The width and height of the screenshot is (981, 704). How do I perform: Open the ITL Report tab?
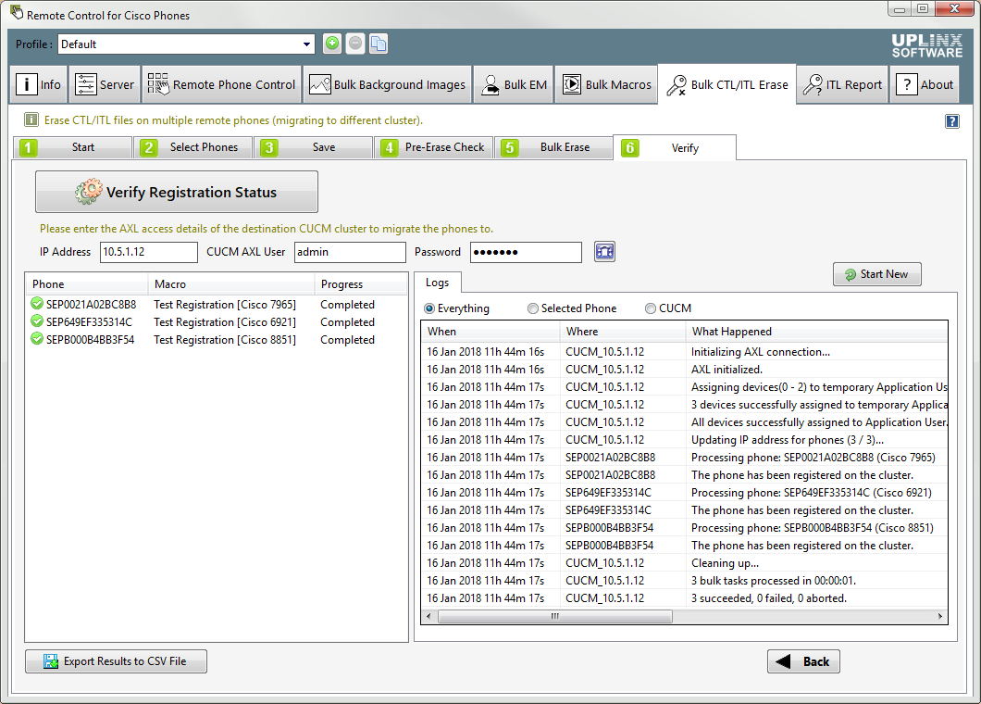(x=843, y=84)
